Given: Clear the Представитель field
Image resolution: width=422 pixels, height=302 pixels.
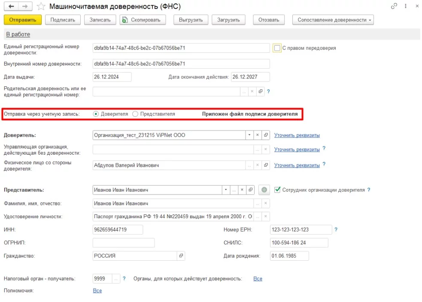Looking at the screenshot, I should click(242, 190).
